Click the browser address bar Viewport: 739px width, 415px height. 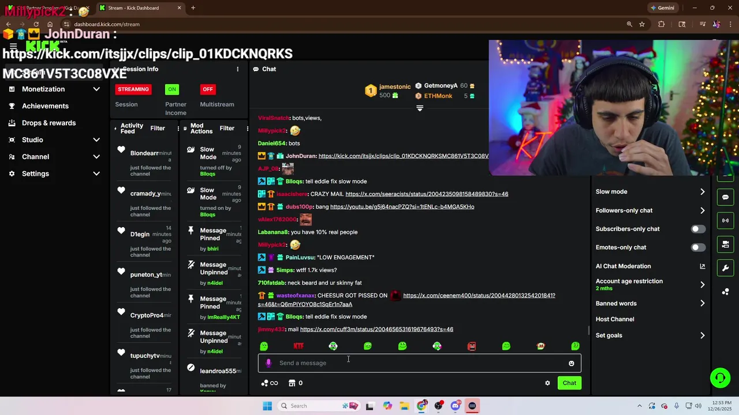tap(341, 24)
